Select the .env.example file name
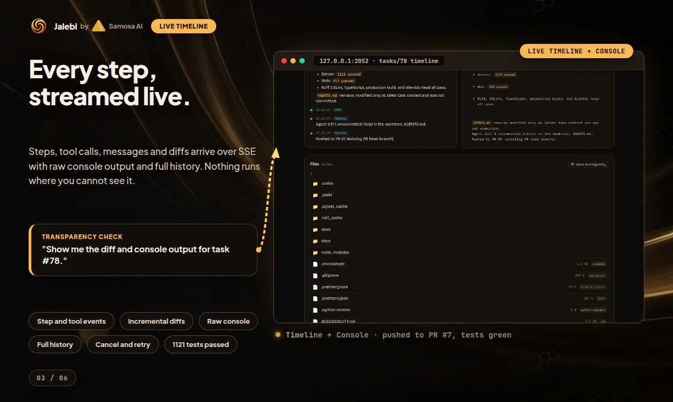Viewport: 673px width, 402px height. pos(333,264)
